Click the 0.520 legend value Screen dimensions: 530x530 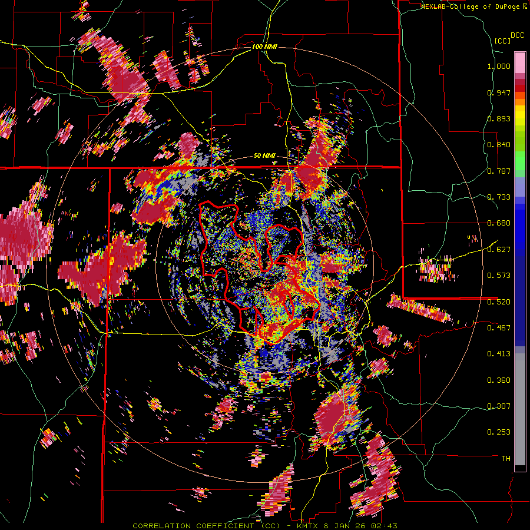pyautogui.click(x=499, y=302)
